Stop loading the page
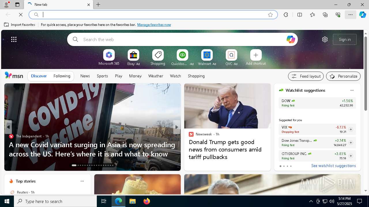369x207 pixels. (21, 15)
